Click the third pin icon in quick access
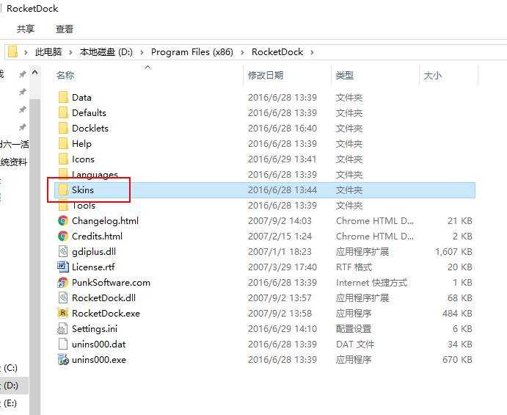Screen dimensions: 507x415 click(22, 109)
